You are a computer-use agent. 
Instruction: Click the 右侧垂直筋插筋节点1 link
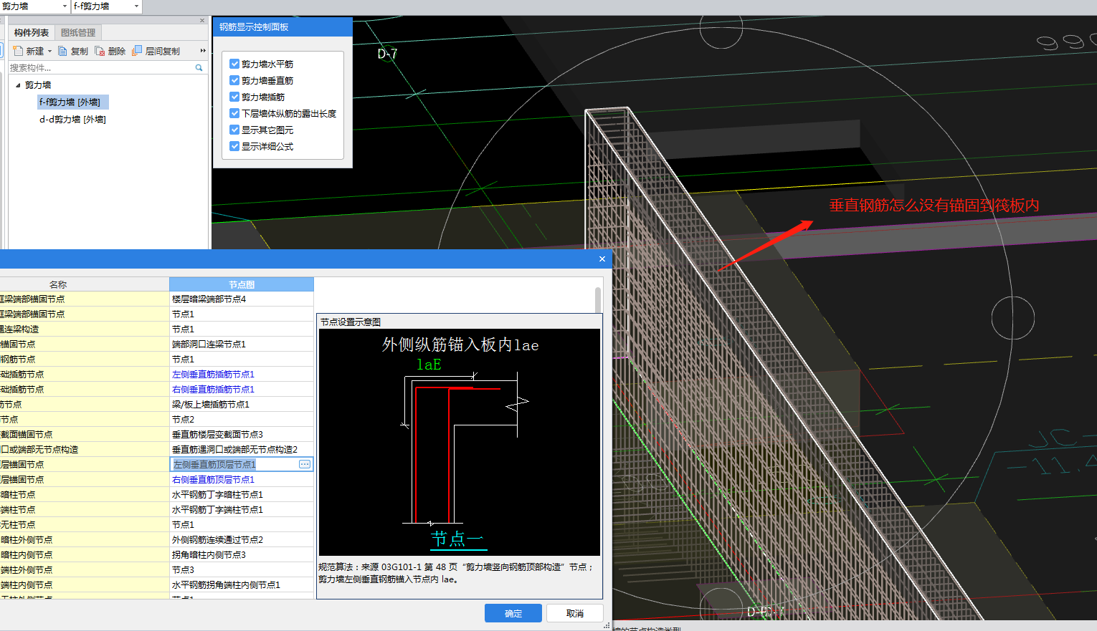[x=213, y=390]
